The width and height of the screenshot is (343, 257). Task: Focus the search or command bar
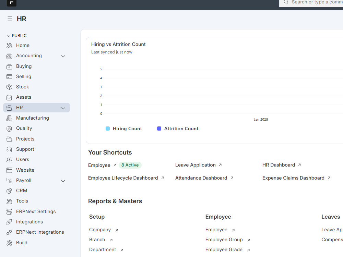coord(311,3)
